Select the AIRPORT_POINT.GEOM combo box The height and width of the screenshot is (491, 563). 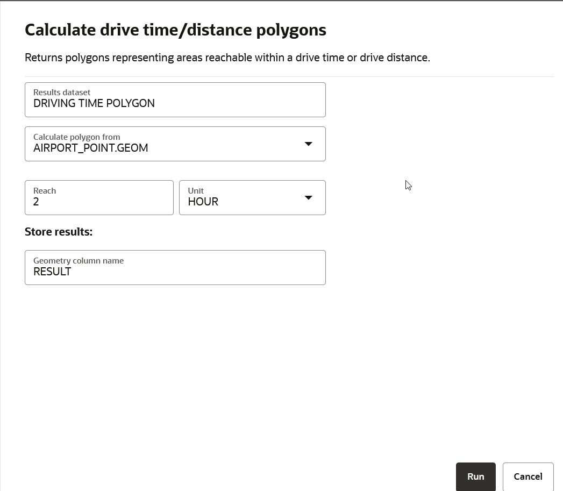pos(175,144)
